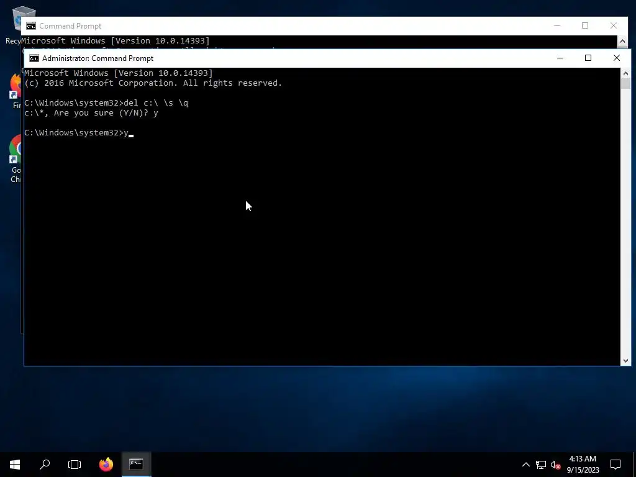
Task: Show hidden system tray icons
Action: [525, 465]
